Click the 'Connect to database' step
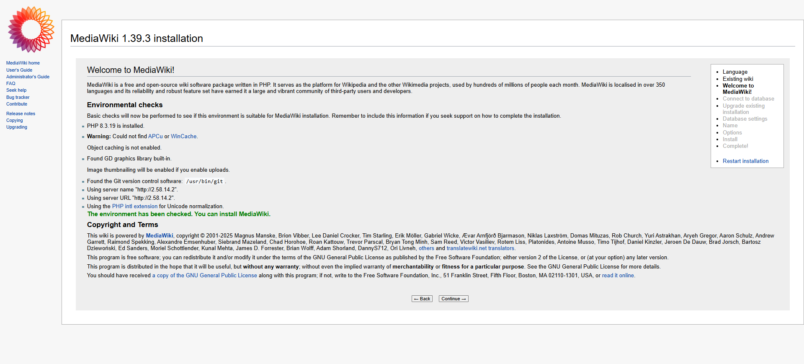Screen dimensions: 804x364 click(748, 99)
